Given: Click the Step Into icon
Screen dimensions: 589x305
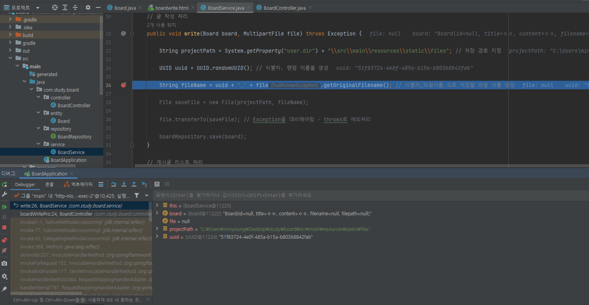Looking at the screenshot, I should coord(124,184).
